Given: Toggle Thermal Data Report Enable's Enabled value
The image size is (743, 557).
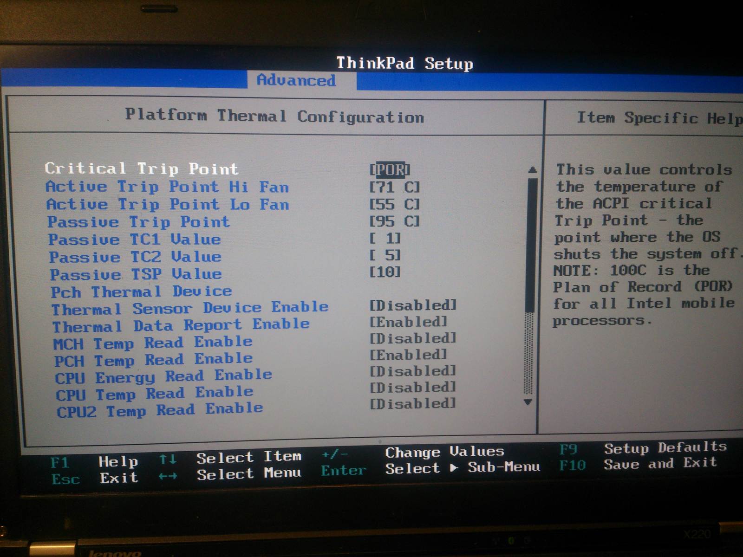Looking at the screenshot, I should point(408,322).
